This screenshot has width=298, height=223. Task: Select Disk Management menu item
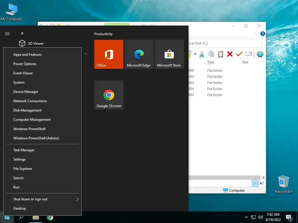click(42, 110)
